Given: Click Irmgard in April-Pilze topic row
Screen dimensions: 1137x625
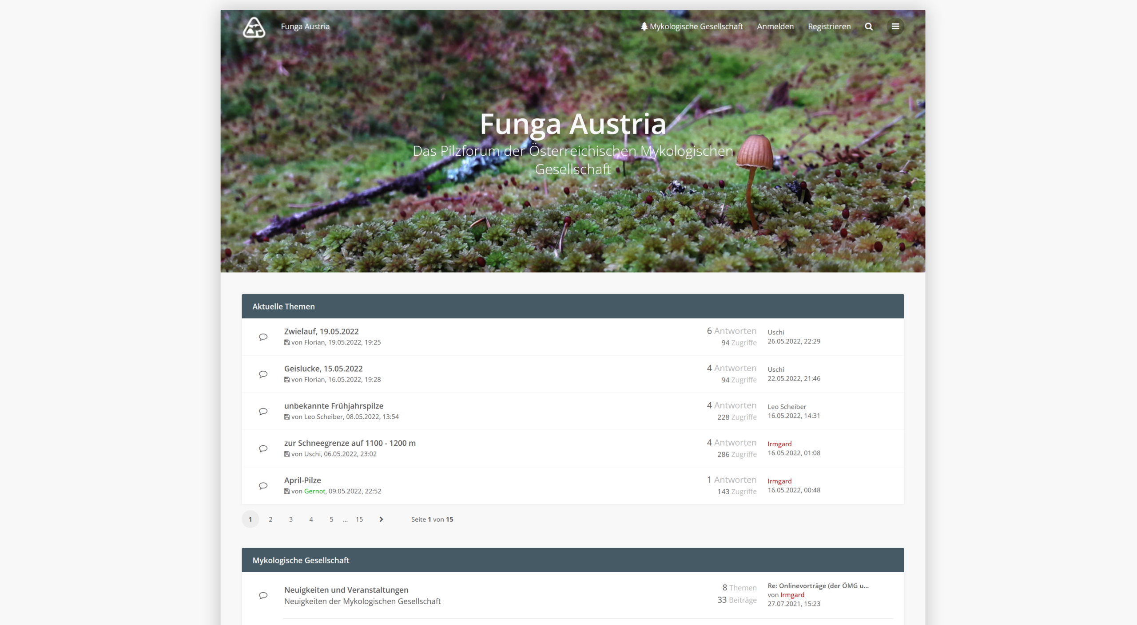Looking at the screenshot, I should tap(779, 481).
